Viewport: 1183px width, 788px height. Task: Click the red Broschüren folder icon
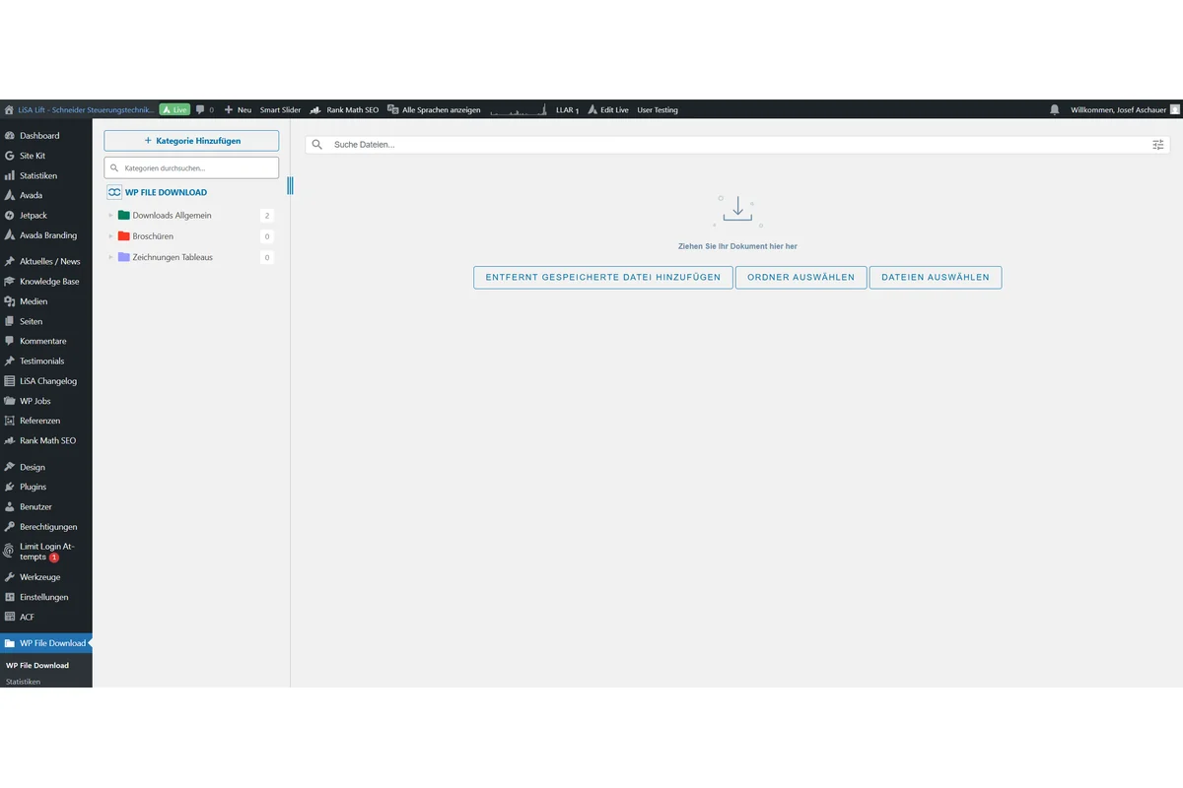[124, 236]
